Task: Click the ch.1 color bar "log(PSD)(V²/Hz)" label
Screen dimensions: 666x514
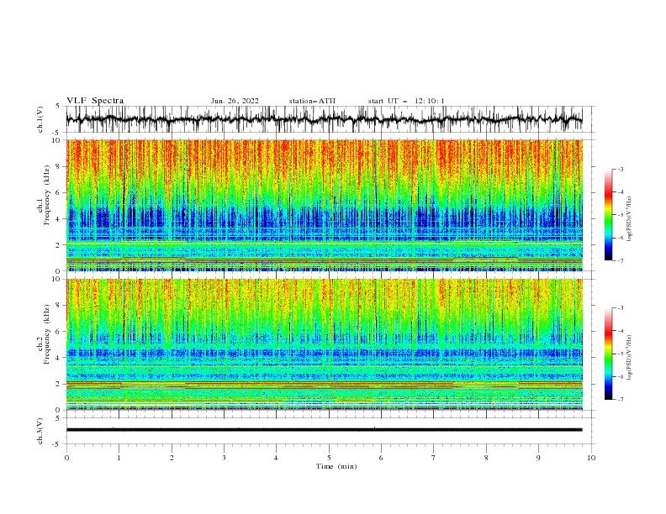Action: click(629, 219)
